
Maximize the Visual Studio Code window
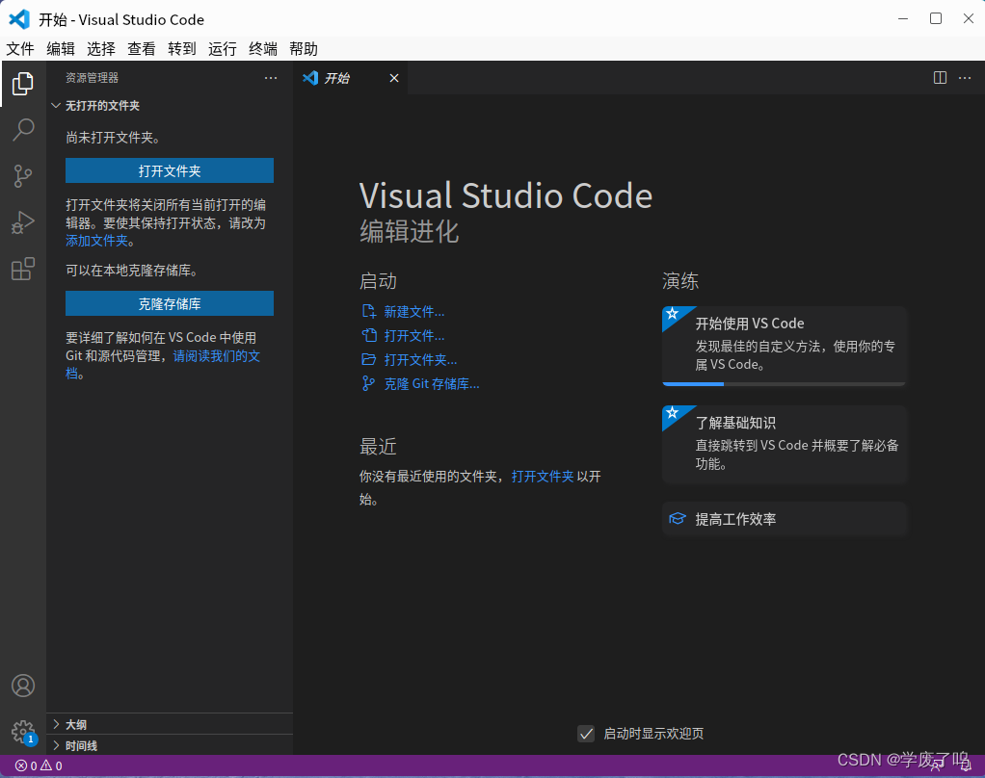936,19
